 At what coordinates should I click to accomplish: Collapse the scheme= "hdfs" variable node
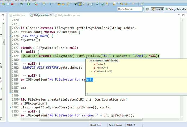(x=88, y=61)
